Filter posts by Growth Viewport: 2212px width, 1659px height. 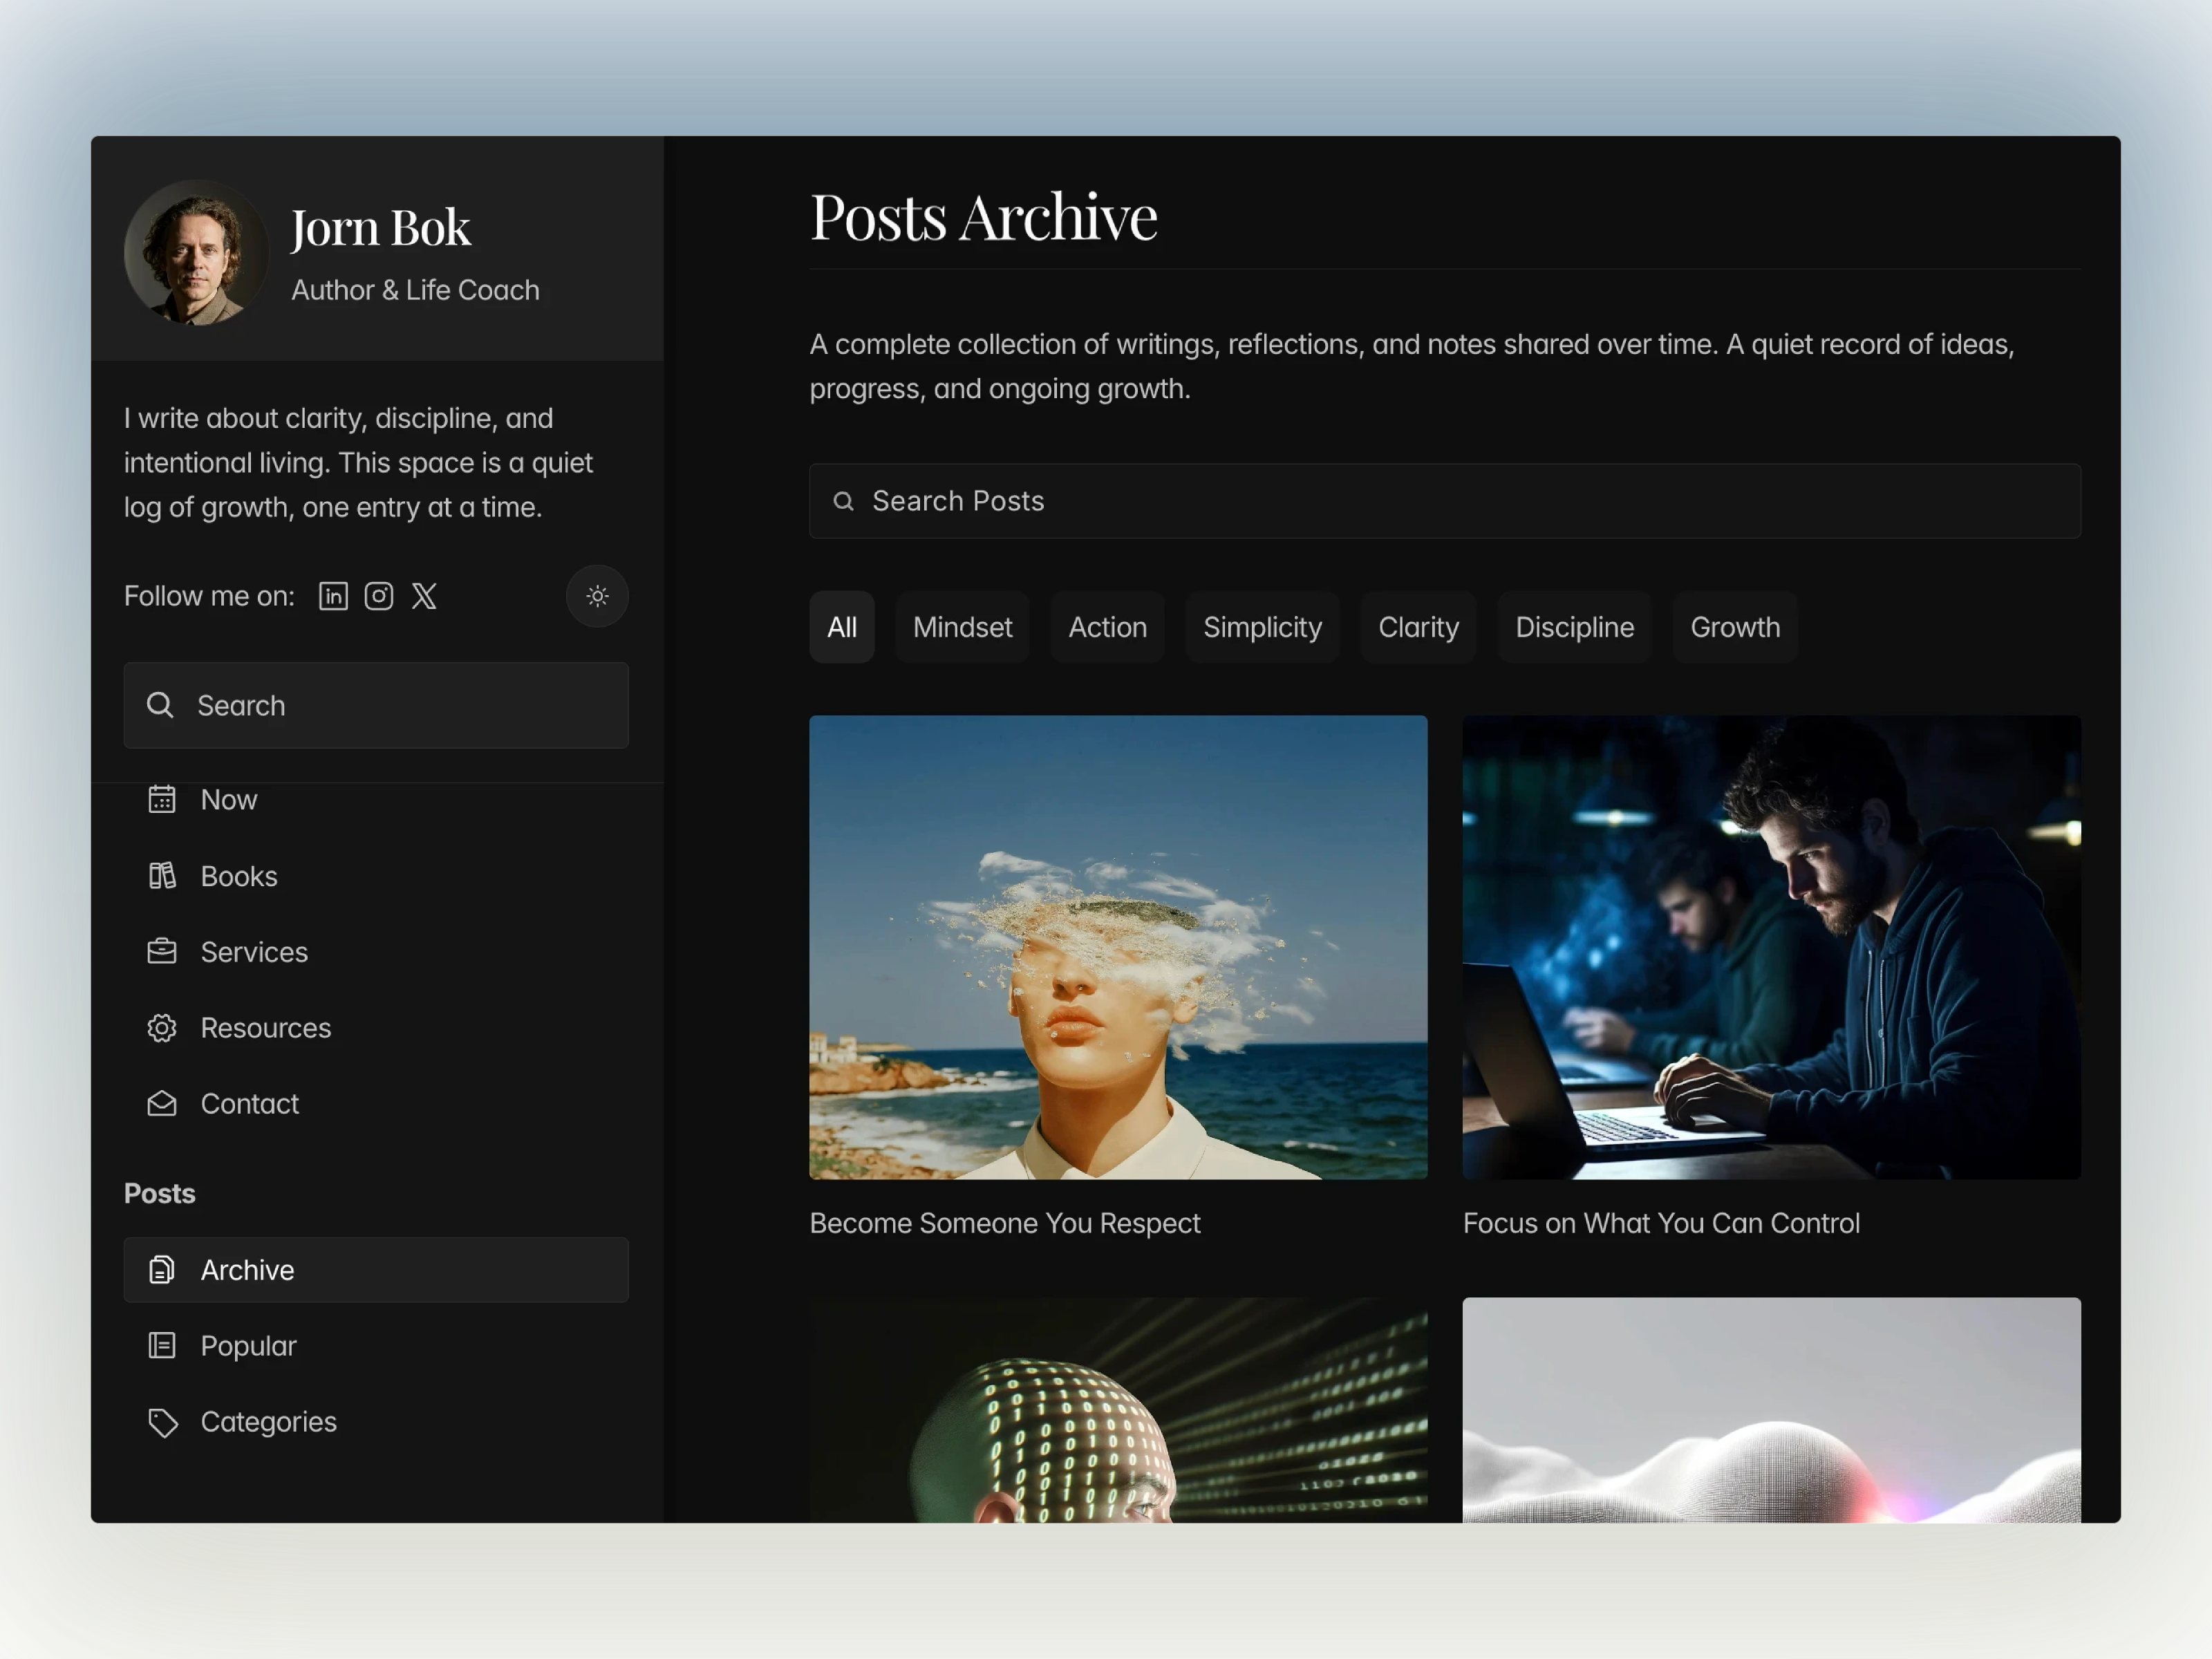coord(1735,627)
